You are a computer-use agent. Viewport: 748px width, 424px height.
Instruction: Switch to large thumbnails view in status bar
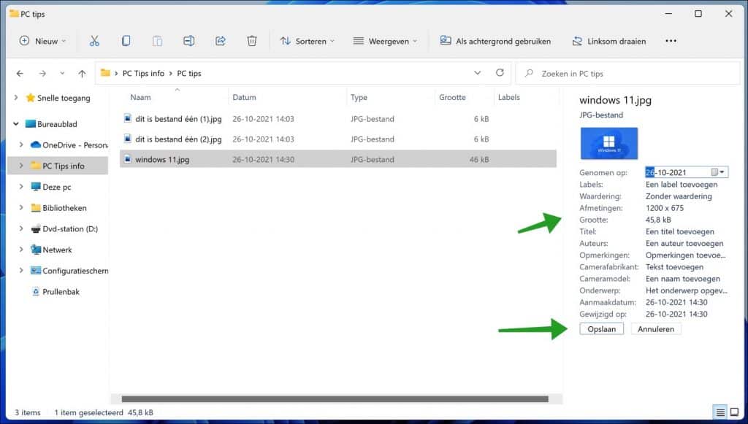click(x=734, y=412)
